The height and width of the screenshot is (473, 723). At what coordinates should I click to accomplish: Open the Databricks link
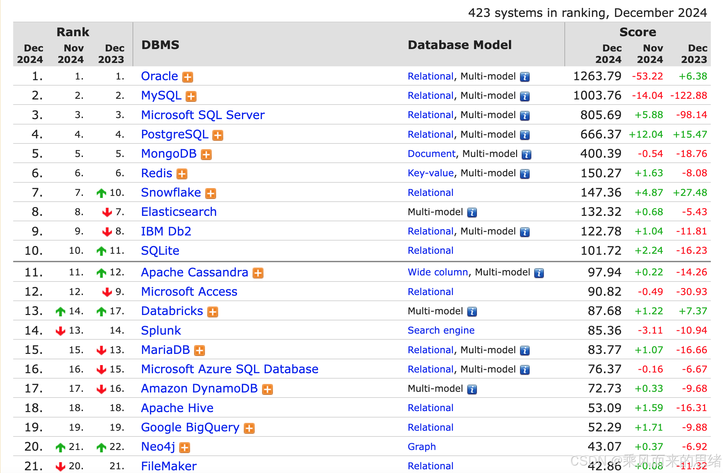(x=172, y=311)
